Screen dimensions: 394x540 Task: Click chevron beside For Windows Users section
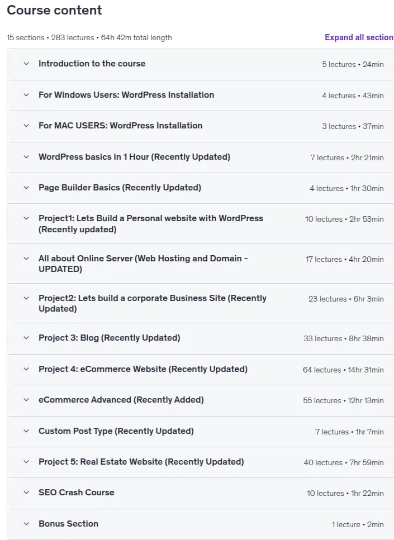[x=26, y=95]
